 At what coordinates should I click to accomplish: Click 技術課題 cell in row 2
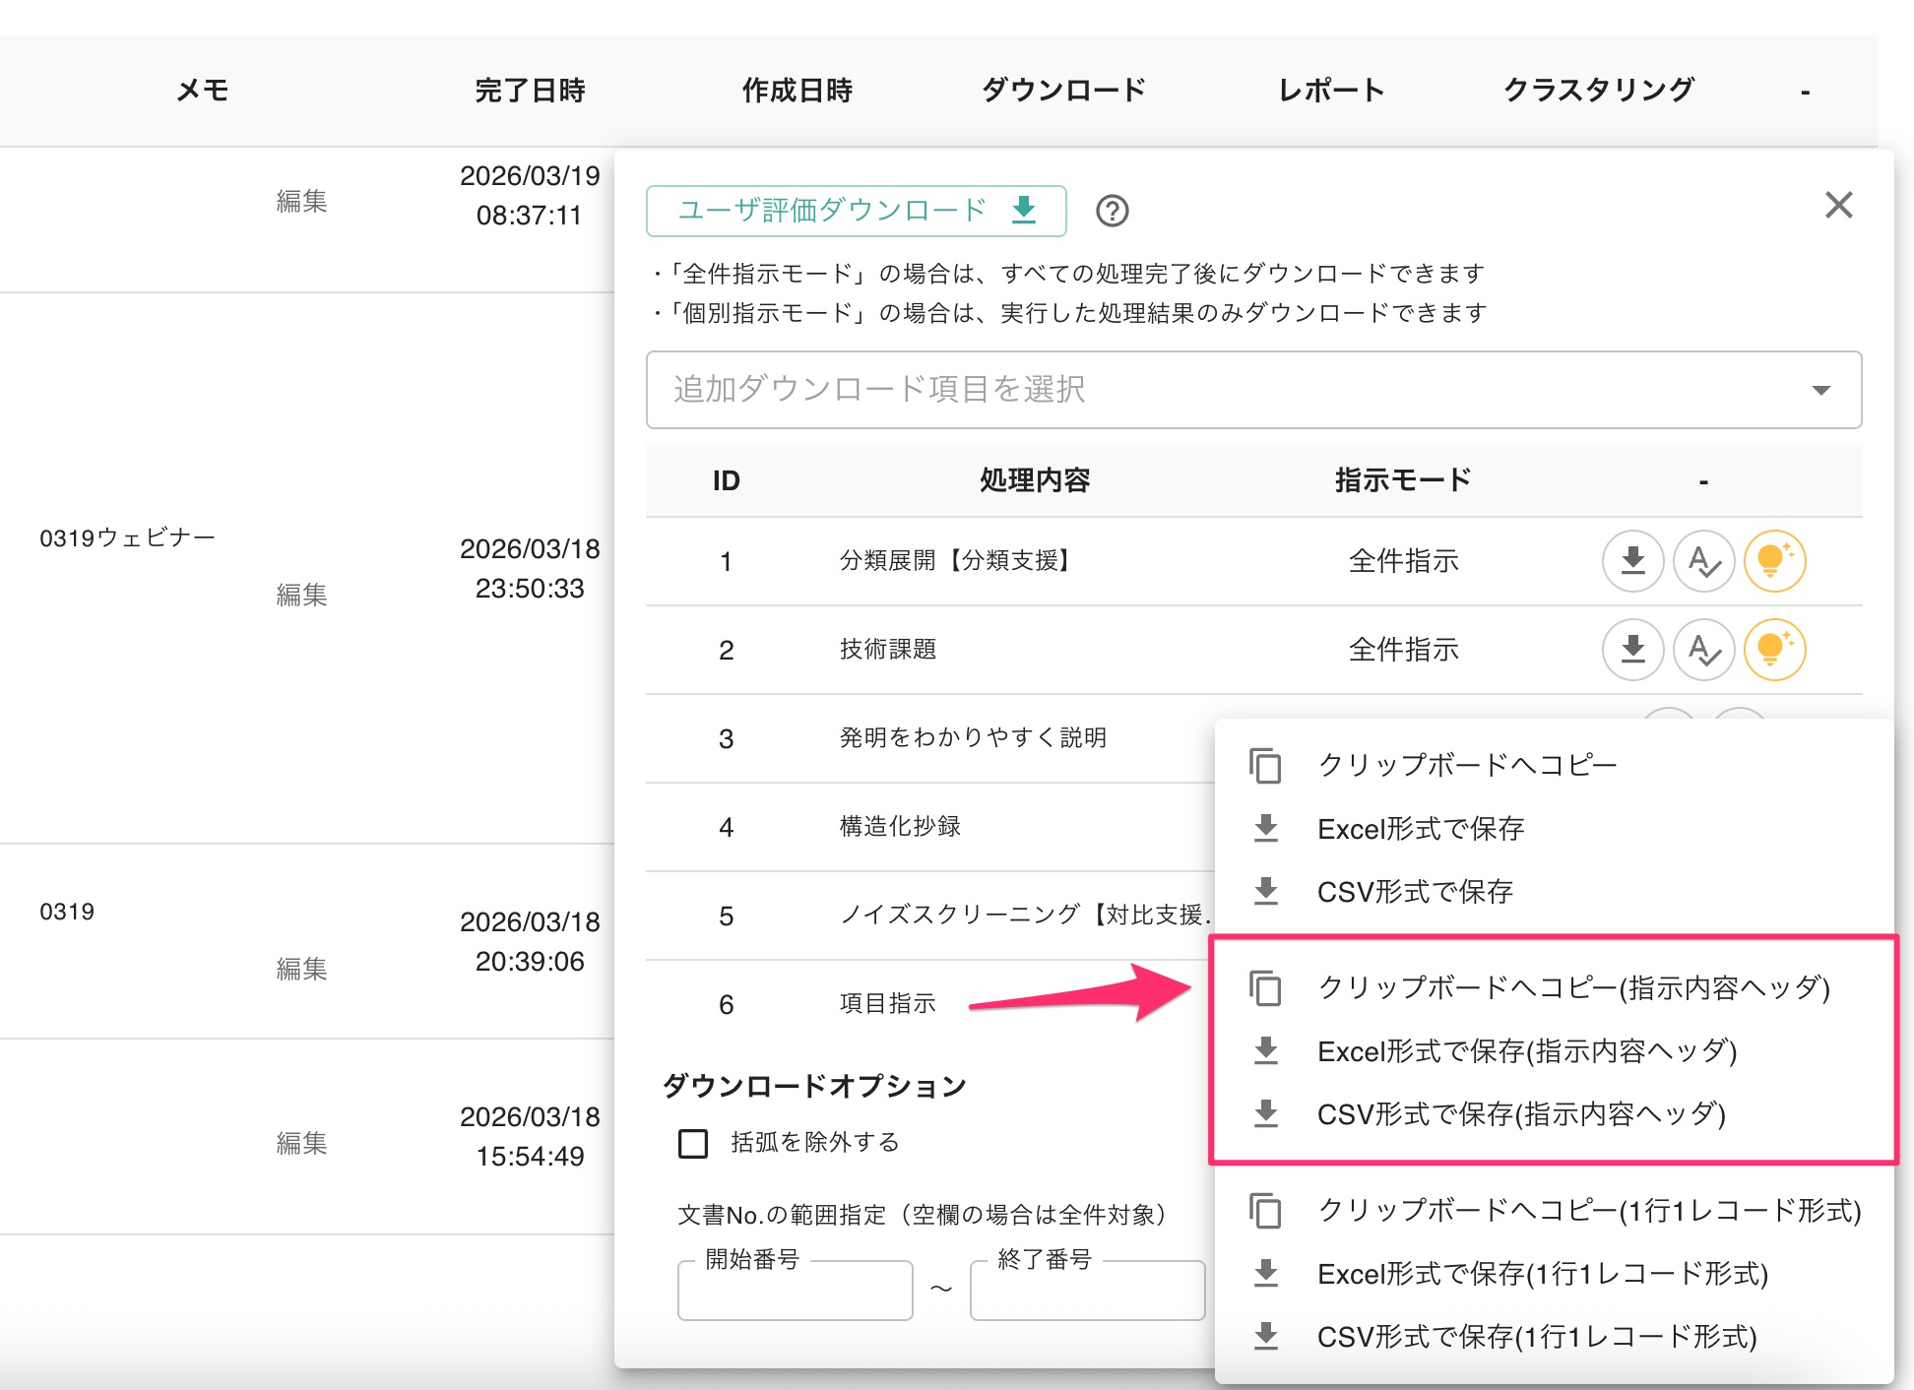tap(887, 650)
